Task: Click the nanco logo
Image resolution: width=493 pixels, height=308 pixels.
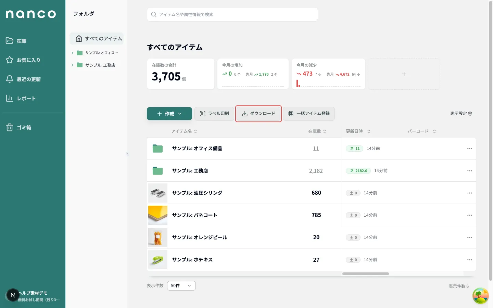Action: (31, 14)
